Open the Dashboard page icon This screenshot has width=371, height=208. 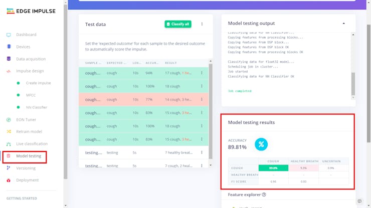pyautogui.click(x=9, y=34)
